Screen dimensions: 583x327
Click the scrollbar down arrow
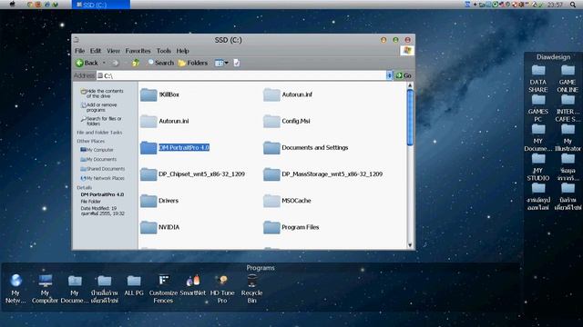point(410,245)
